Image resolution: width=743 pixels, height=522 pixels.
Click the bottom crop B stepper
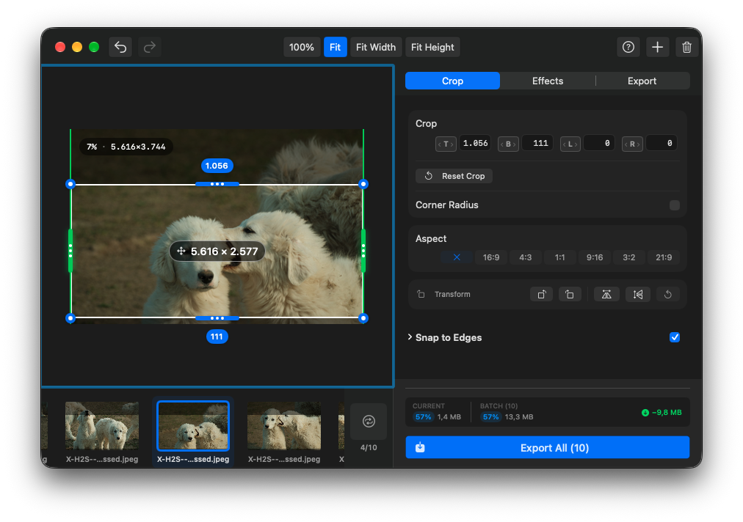point(508,144)
